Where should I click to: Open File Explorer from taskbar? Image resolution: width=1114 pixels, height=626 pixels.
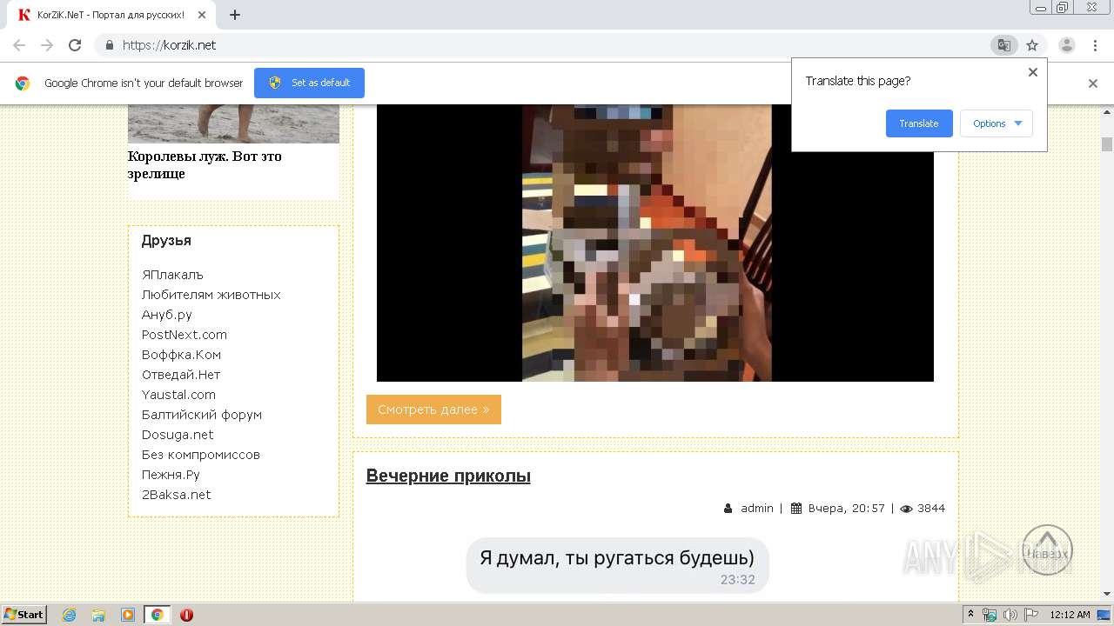pyautogui.click(x=98, y=615)
